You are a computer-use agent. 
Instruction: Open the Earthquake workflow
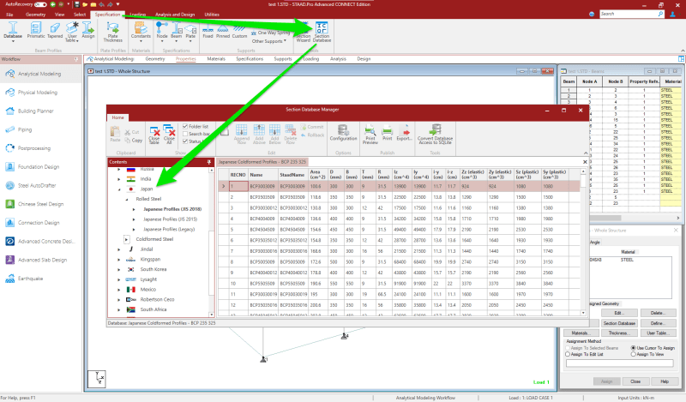coord(31,279)
